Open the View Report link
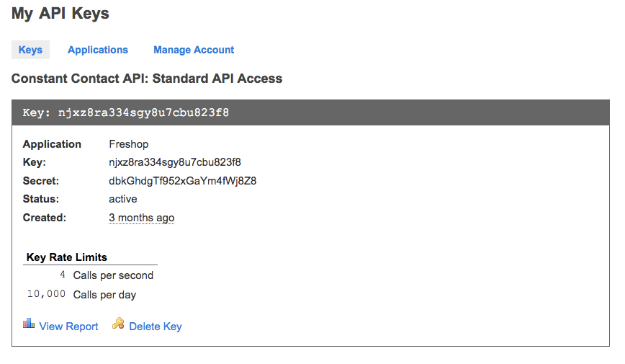625x364 pixels. 68,327
